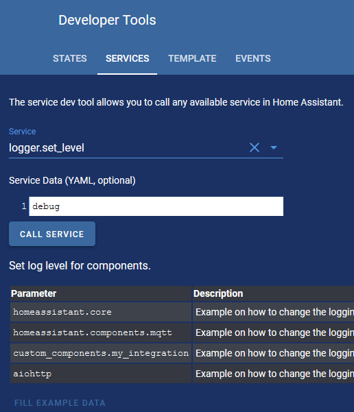Clear the logger.set_level service field

(x=255, y=147)
